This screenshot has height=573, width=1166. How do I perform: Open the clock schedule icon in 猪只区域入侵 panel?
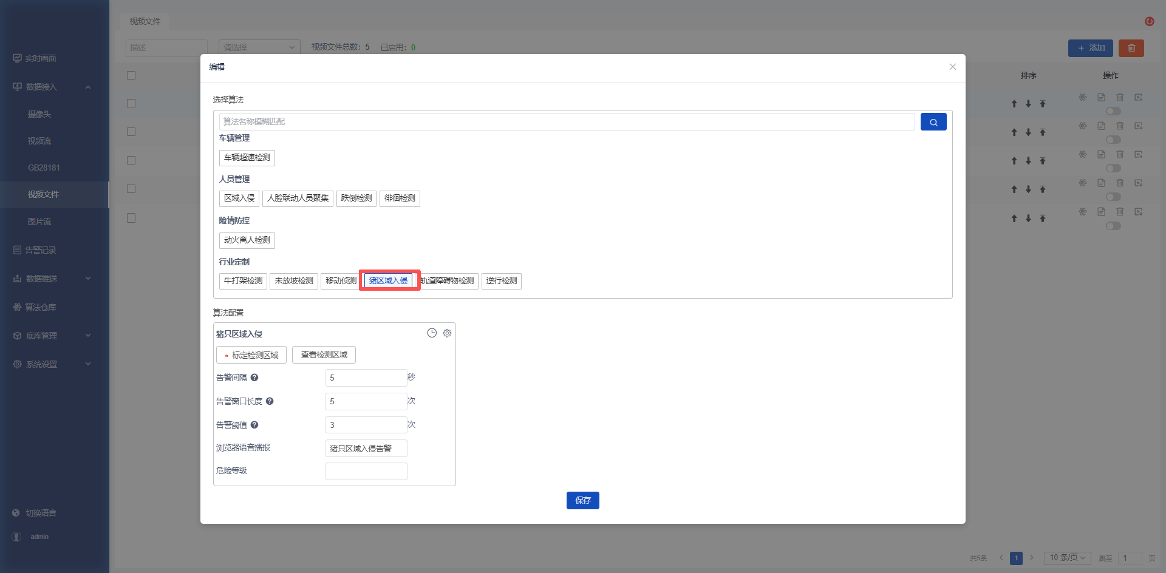click(432, 333)
